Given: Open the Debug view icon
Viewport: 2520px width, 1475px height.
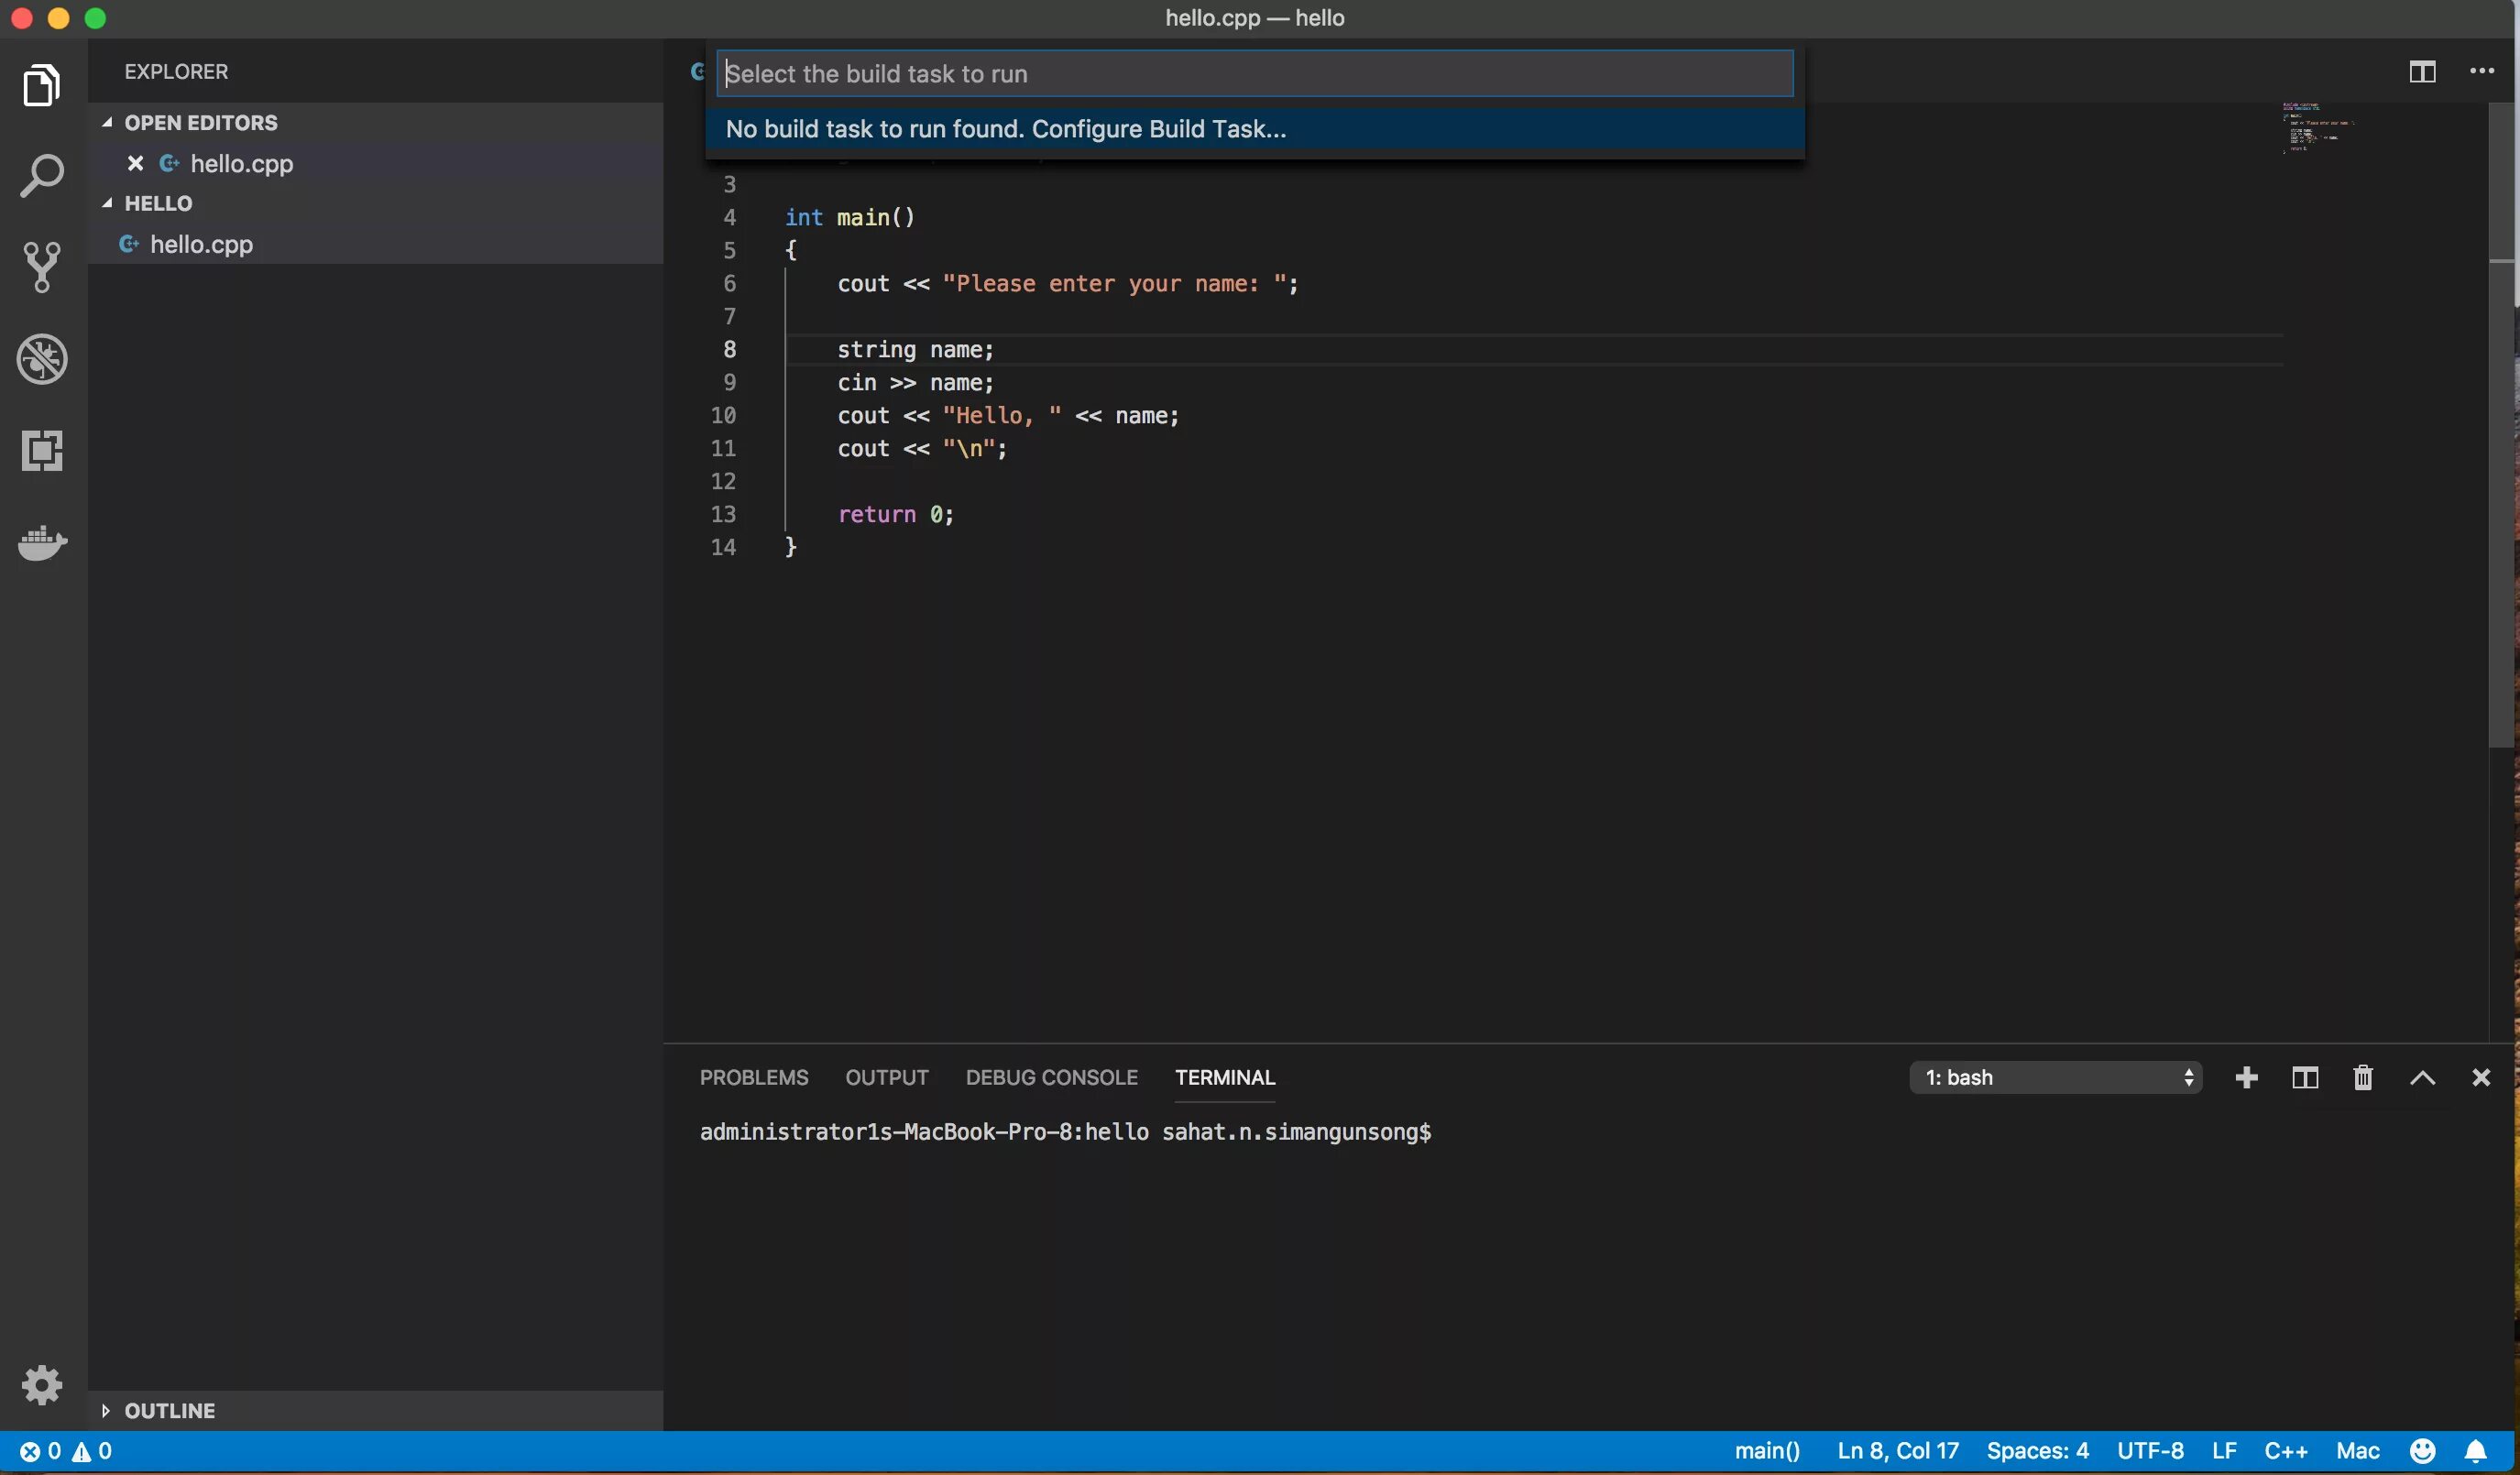Looking at the screenshot, I should pos(41,359).
